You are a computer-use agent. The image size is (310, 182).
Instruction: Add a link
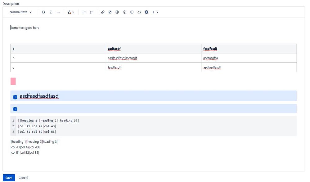pos(103,12)
